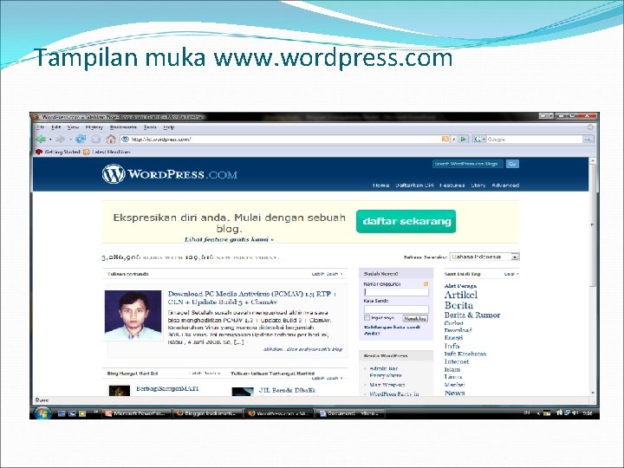Click the featured post author photo

(133, 315)
